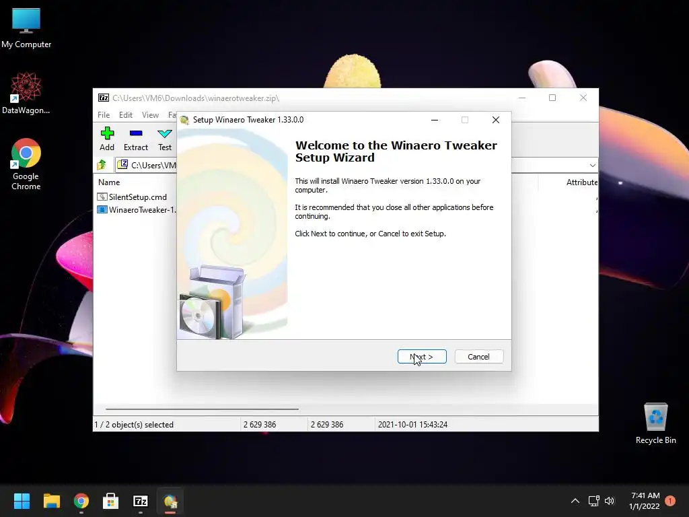Click the WinaeroTweaker file icon
The image size is (689, 517).
[102, 210]
